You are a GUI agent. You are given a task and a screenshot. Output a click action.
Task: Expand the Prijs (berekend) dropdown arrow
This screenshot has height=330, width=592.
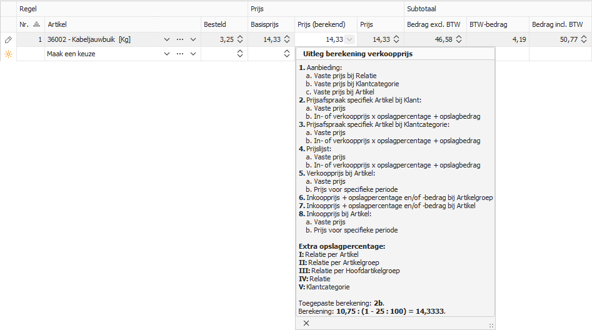click(350, 39)
